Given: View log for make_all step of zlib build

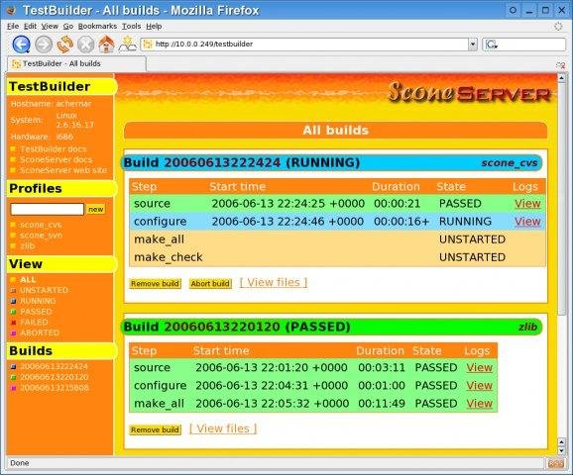Looking at the screenshot, I should click(x=480, y=403).
